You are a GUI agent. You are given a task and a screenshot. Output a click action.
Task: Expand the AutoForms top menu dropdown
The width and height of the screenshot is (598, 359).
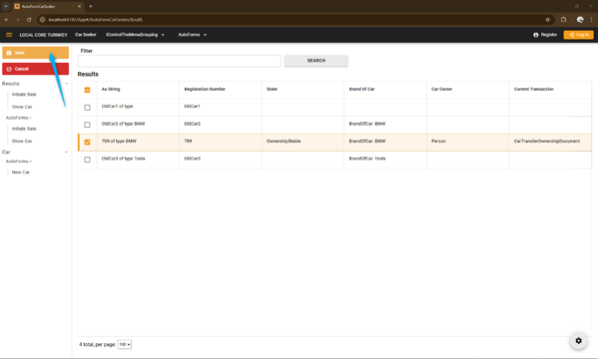pos(193,35)
